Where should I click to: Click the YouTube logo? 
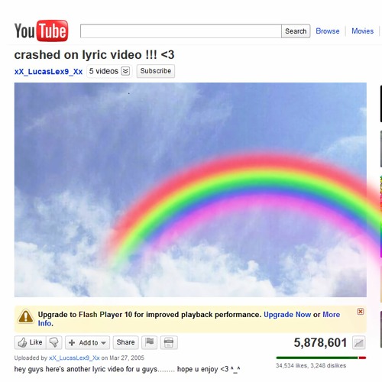pyautogui.click(x=41, y=31)
